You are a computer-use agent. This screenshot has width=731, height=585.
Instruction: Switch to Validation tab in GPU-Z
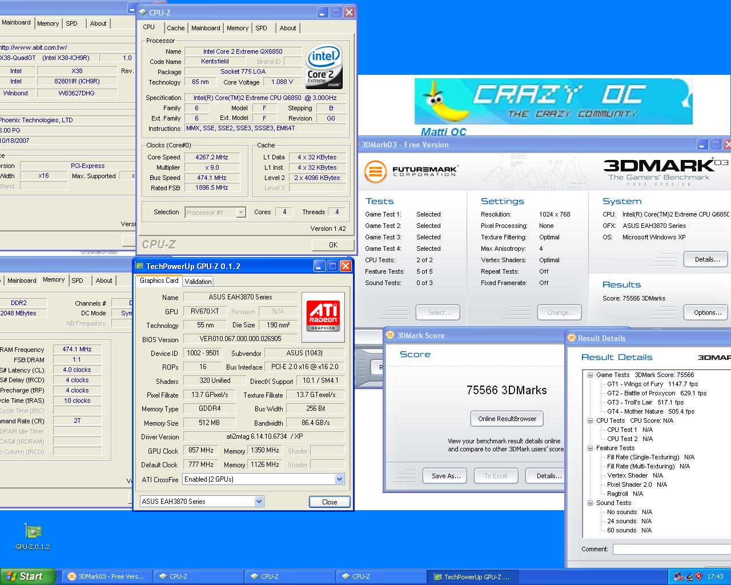(x=198, y=281)
